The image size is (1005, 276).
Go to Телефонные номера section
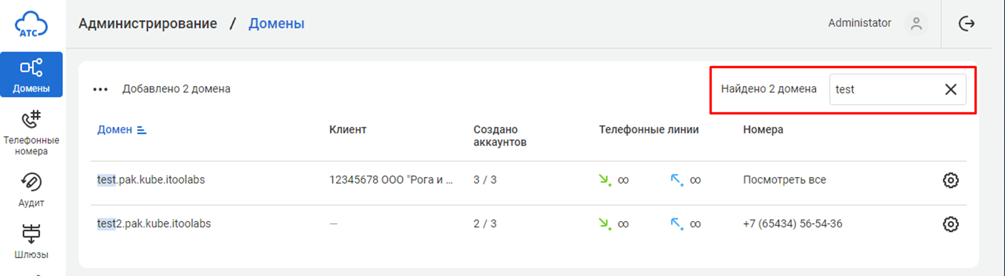point(31,134)
